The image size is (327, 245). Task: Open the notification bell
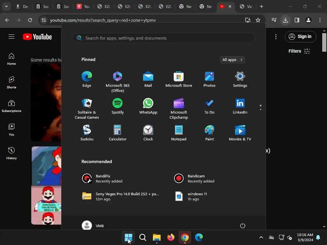click(x=318, y=237)
